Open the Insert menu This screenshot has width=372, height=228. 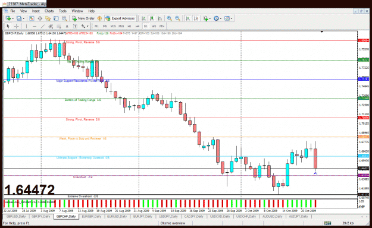(x=36, y=11)
